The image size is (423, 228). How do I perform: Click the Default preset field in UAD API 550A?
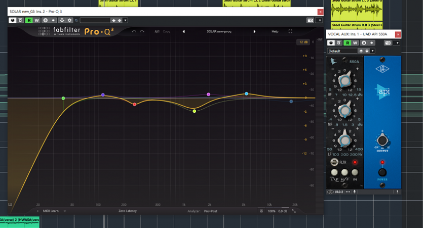tap(342, 51)
